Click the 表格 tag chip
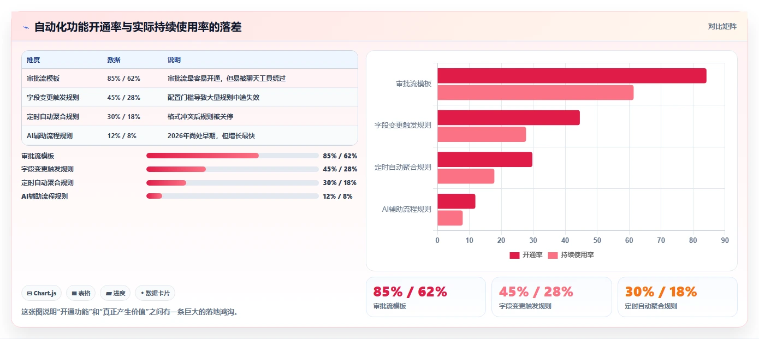 (x=81, y=293)
